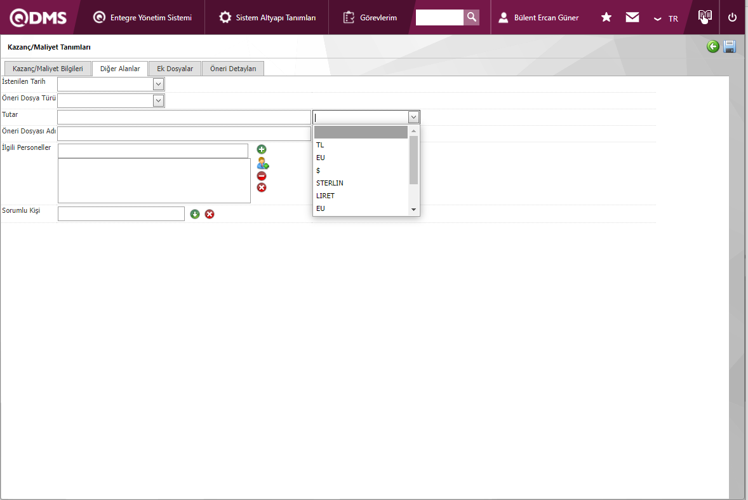Click the search magnifier button
Screen dimensions: 748x500
pos(471,17)
